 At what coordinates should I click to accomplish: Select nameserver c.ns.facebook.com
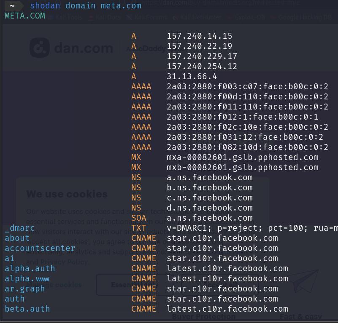pyautogui.click(x=210, y=198)
